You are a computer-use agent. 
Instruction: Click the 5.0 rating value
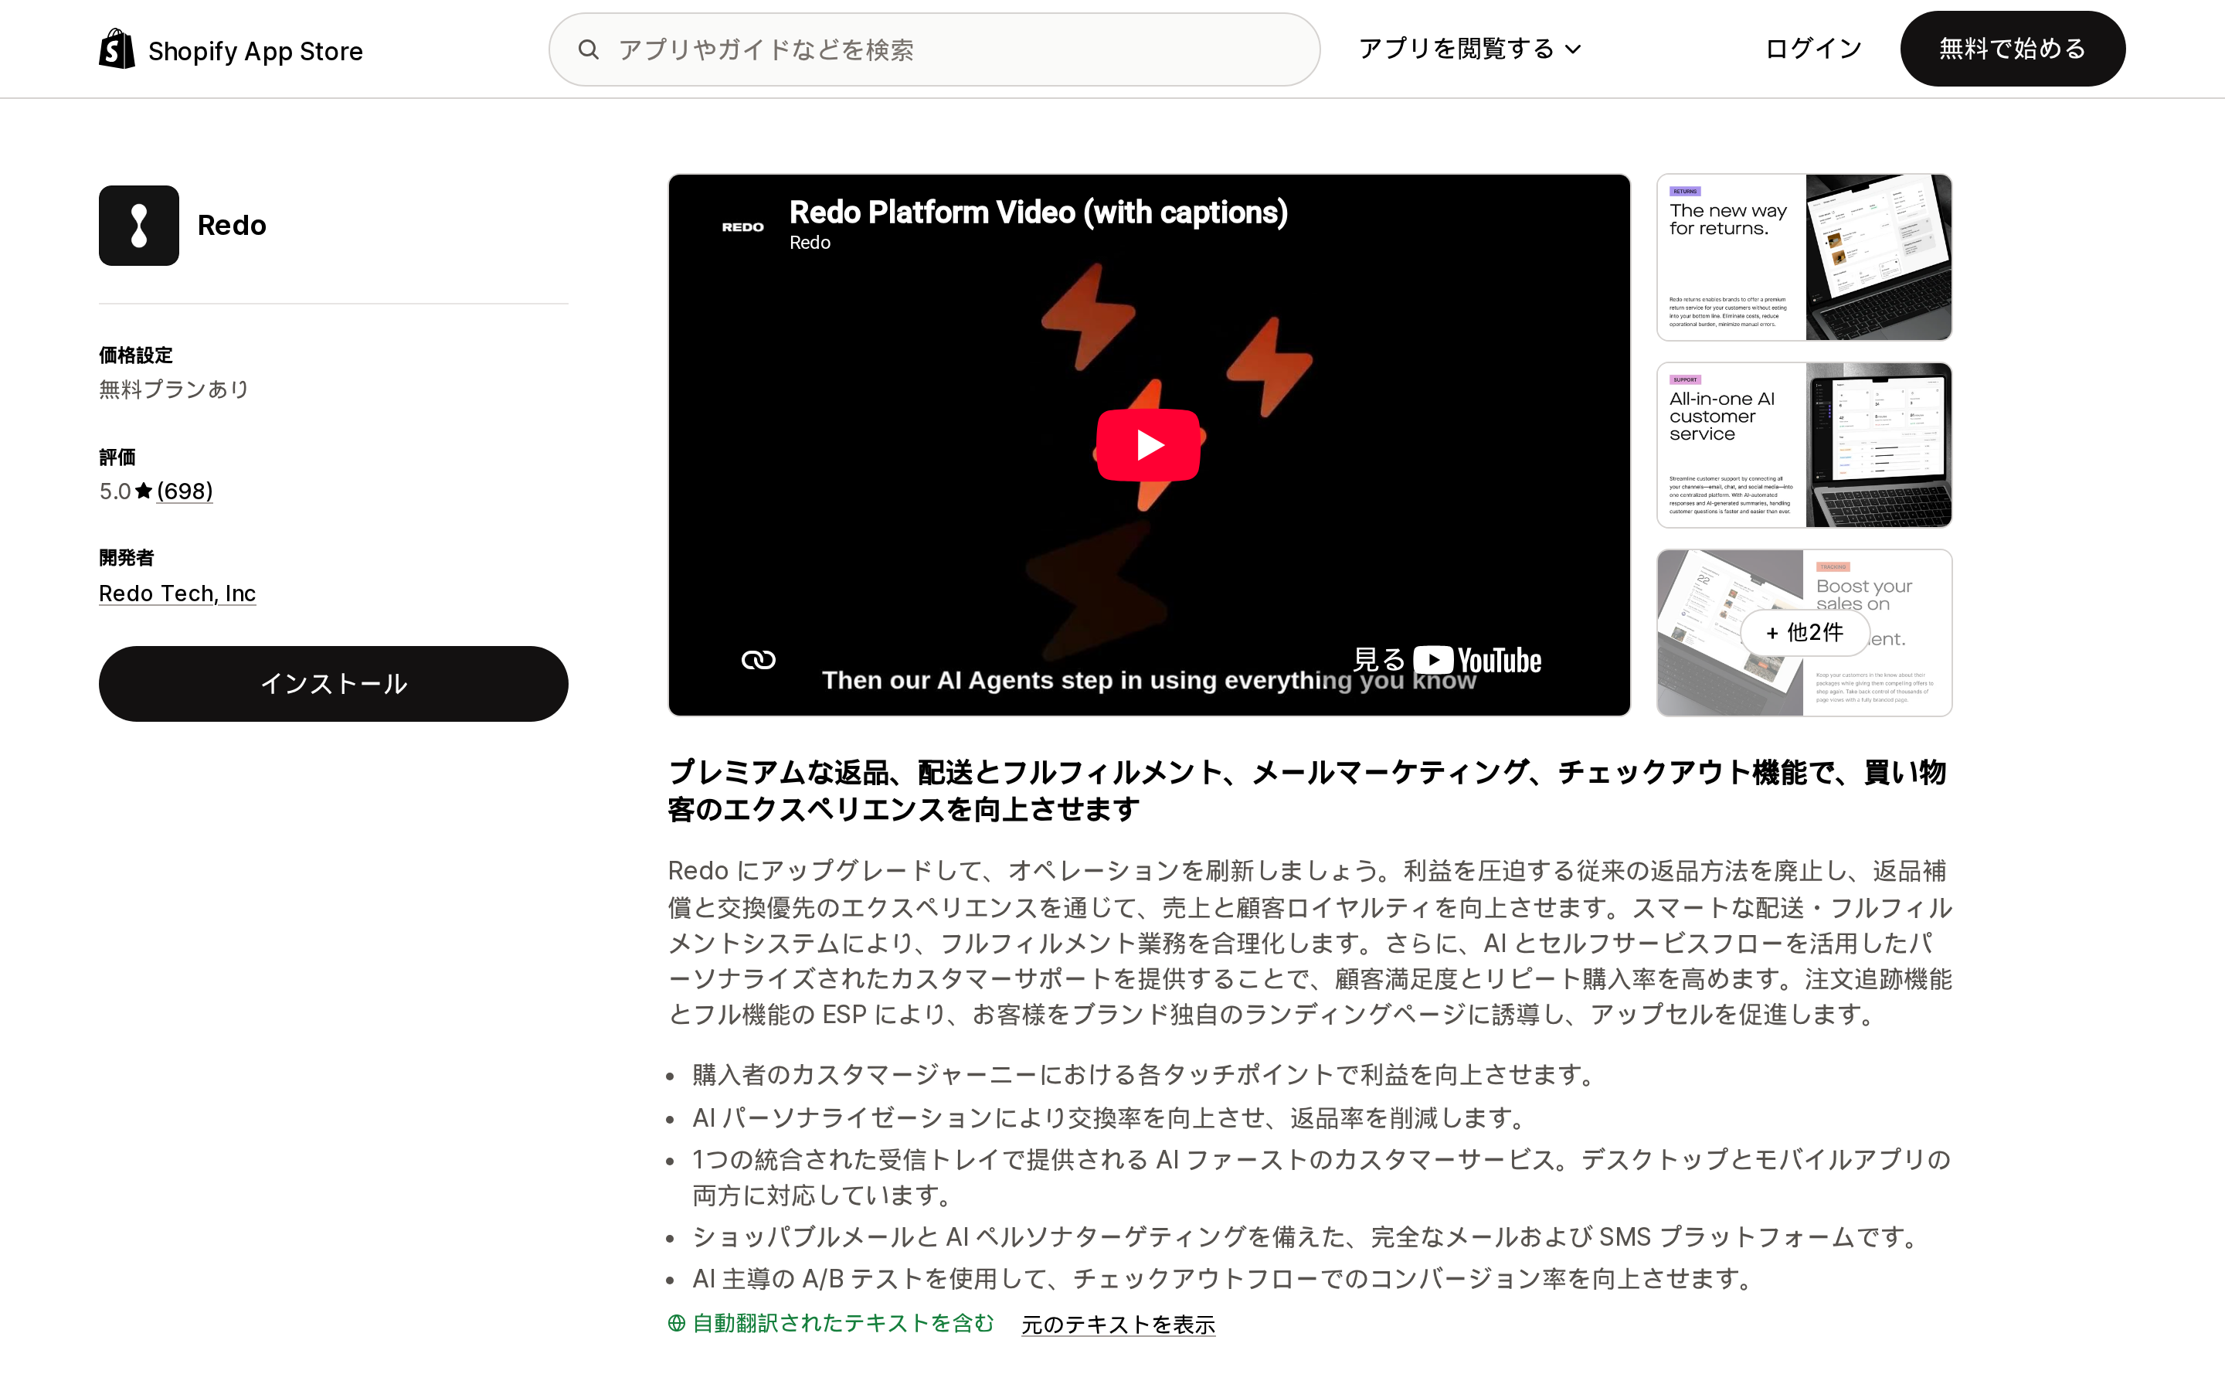click(x=115, y=491)
